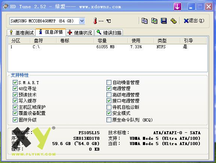This screenshot has height=163, width=216.
Task: Switch to the 信息详情 tab
Action: [x=51, y=32]
